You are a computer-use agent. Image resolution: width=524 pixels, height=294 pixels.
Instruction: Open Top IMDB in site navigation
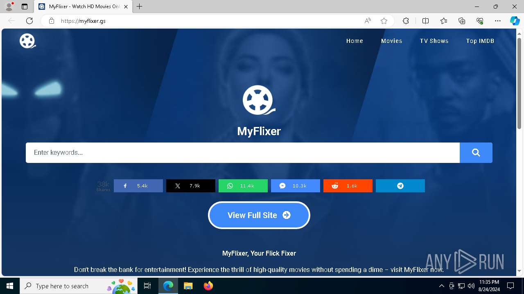pyautogui.click(x=480, y=41)
